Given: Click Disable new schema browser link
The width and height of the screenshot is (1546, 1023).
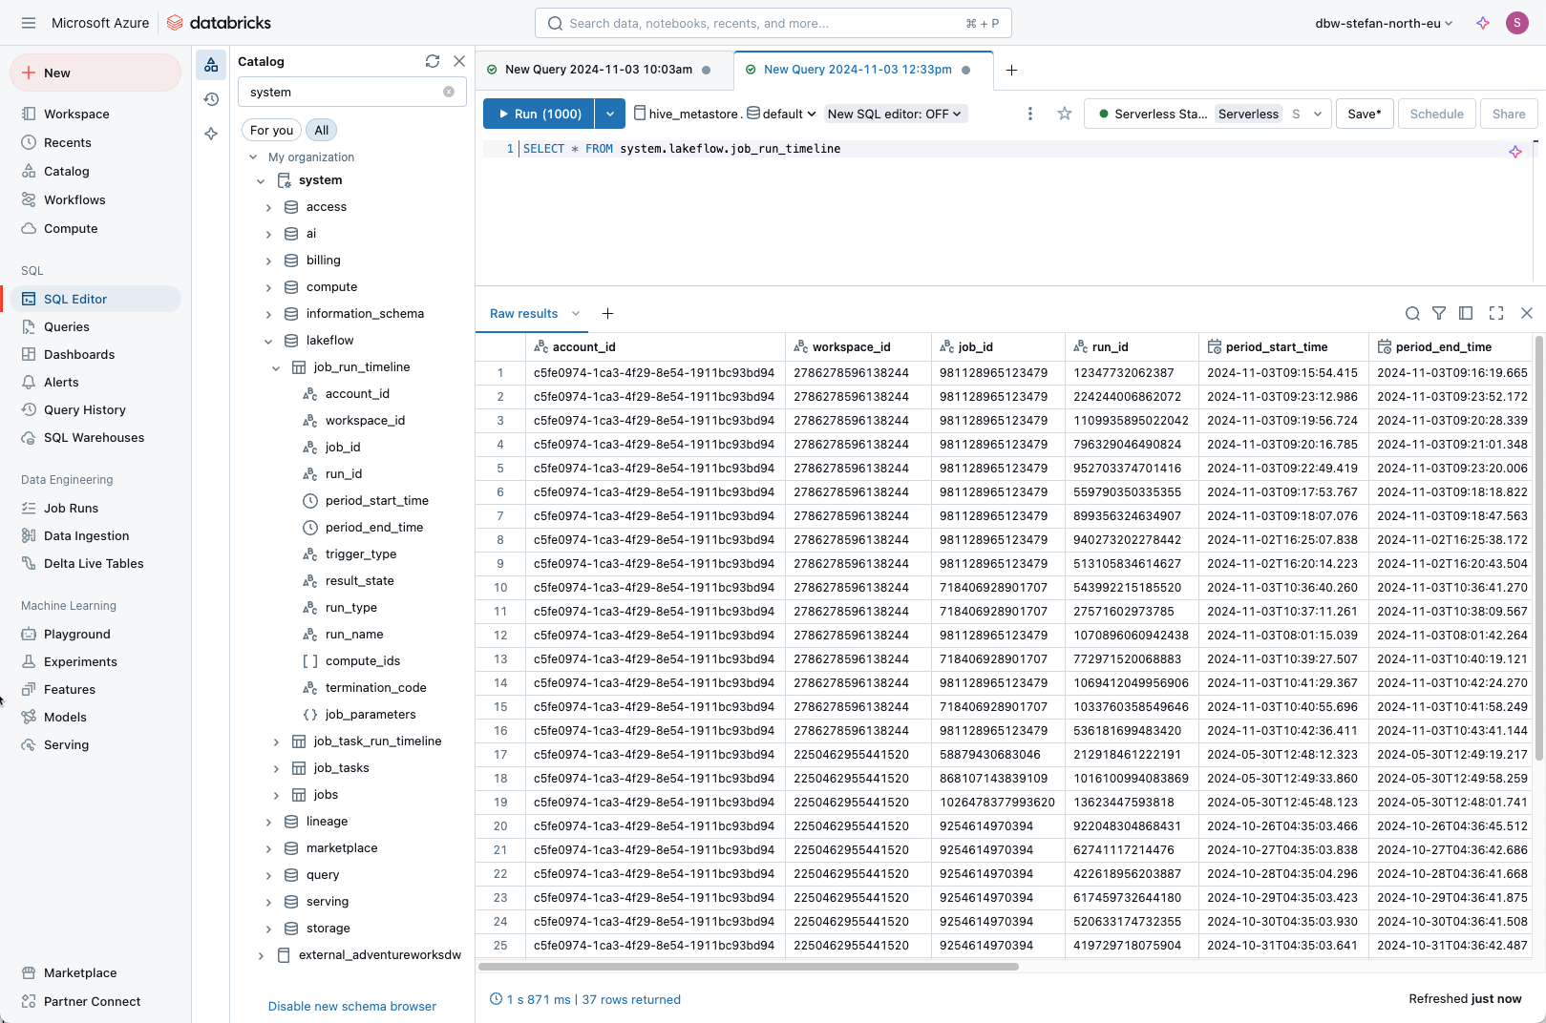Looking at the screenshot, I should click(351, 1006).
